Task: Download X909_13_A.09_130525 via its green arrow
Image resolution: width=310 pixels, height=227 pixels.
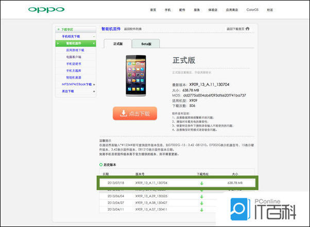Action: pyautogui.click(x=202, y=196)
